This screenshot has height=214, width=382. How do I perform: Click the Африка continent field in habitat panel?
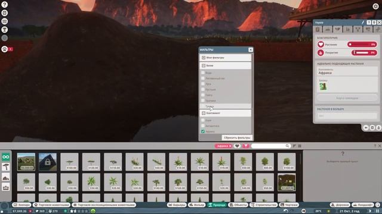pyautogui.click(x=347, y=71)
